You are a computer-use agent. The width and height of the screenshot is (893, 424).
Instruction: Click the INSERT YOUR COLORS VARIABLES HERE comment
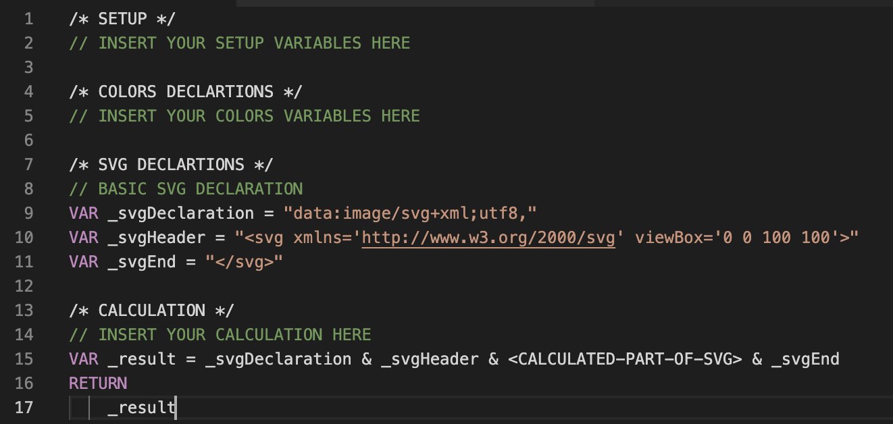click(244, 116)
